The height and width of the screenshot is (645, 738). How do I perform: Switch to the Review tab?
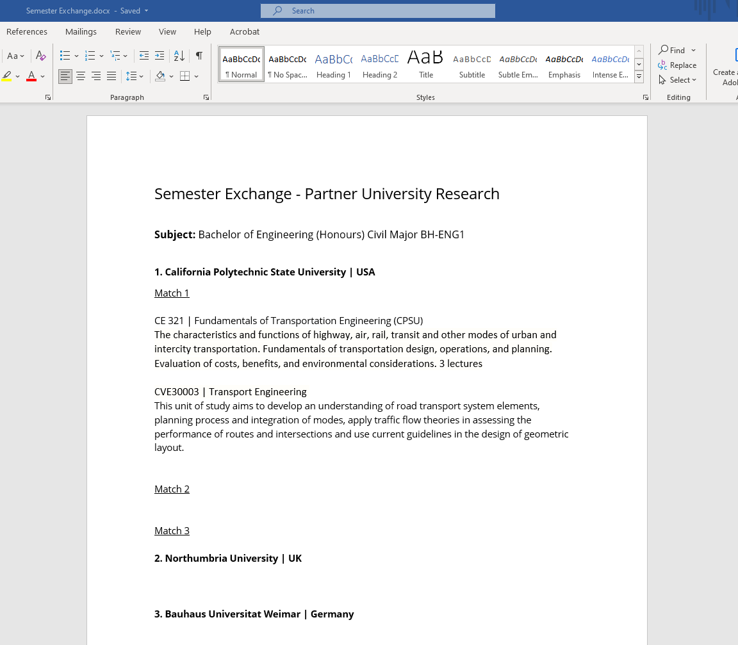click(x=128, y=31)
